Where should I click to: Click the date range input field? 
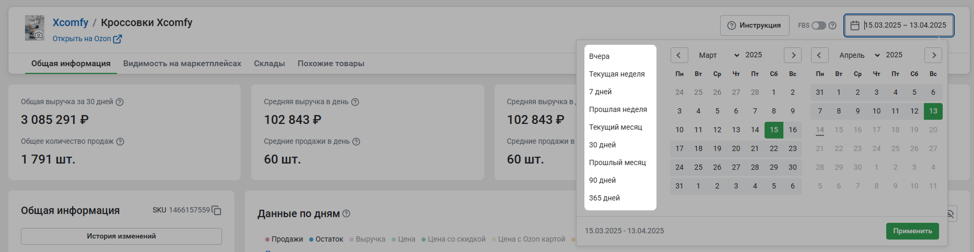point(899,26)
